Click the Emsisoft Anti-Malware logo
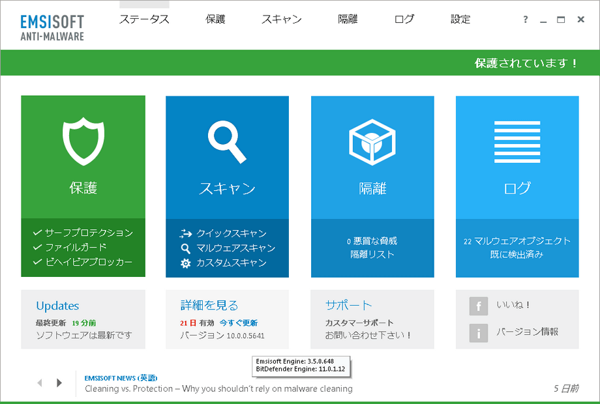The width and height of the screenshot is (600, 404). [x=52, y=27]
